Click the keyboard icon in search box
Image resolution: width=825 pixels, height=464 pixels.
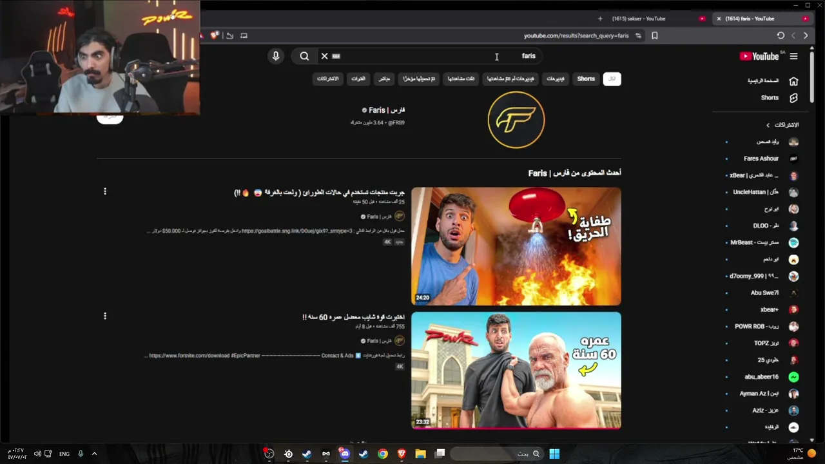click(336, 56)
